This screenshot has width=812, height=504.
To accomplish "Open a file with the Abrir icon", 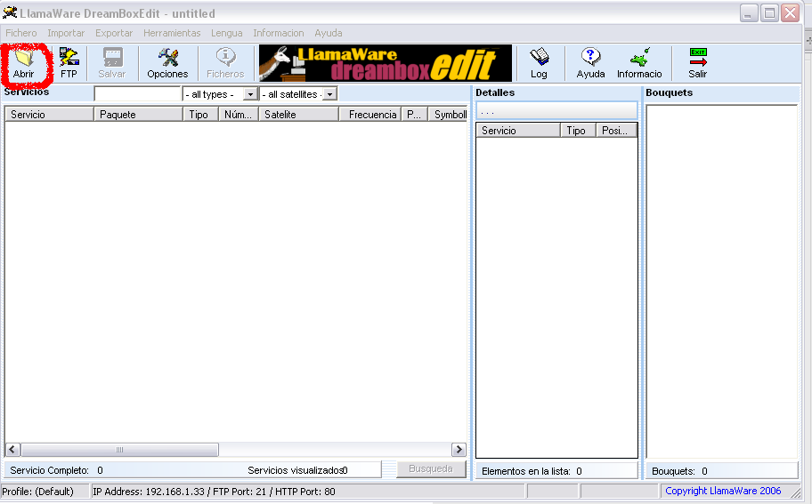I will coord(24,63).
